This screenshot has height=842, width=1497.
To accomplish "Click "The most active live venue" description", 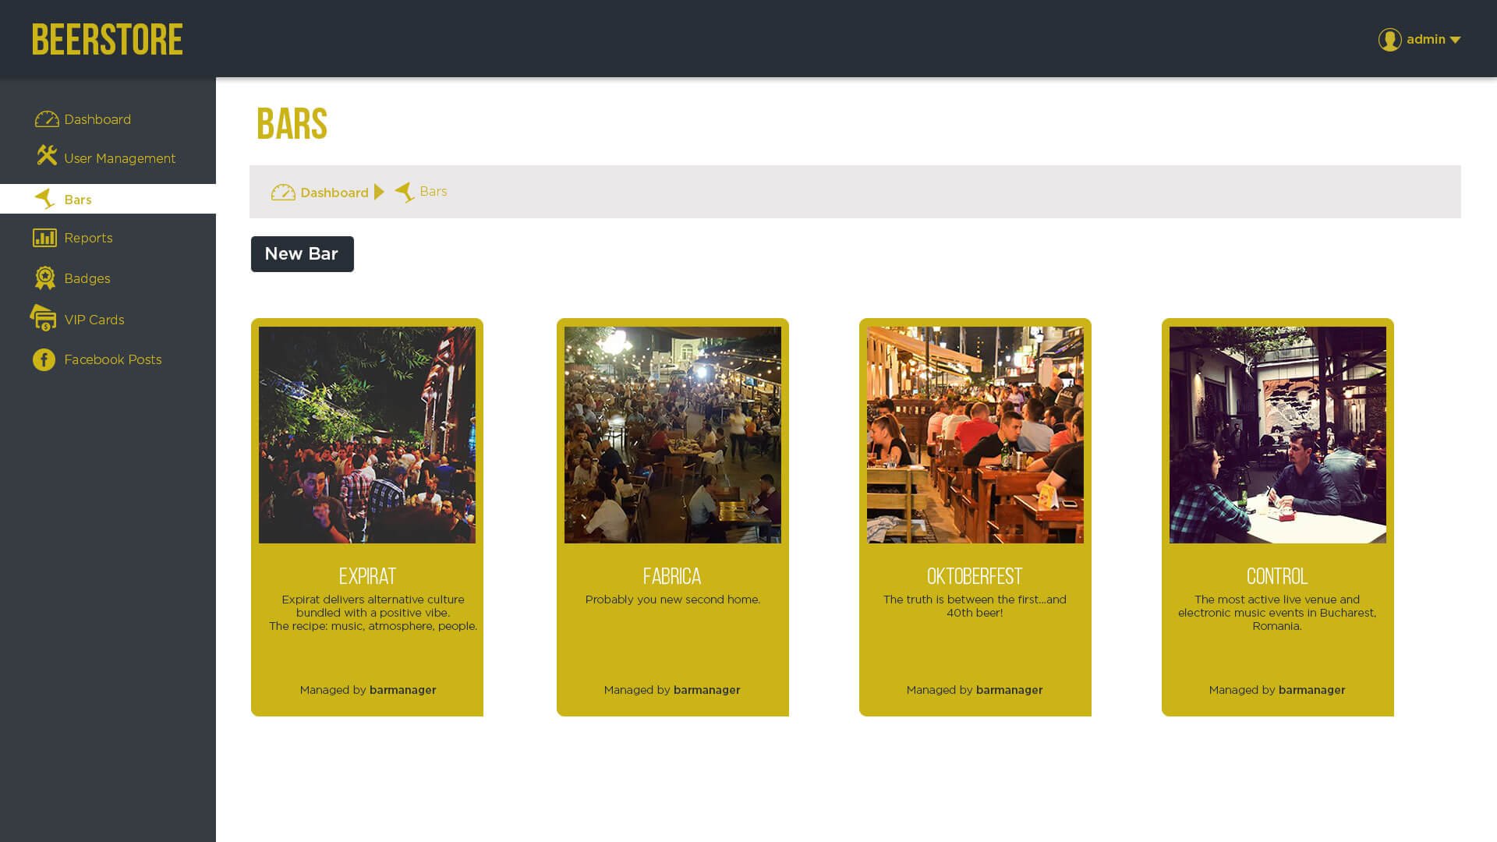I will (x=1277, y=613).
